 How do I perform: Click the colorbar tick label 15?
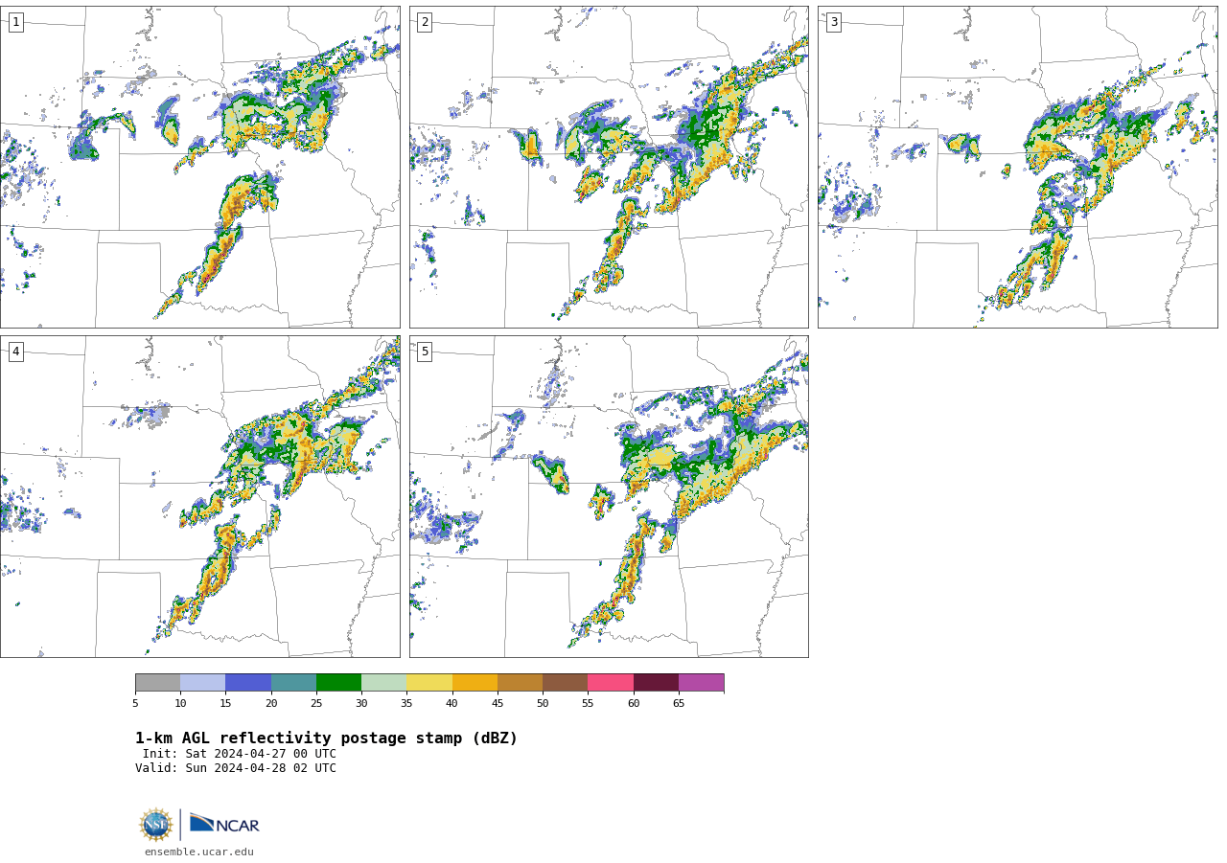(225, 704)
